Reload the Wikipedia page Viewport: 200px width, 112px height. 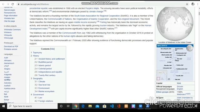coord(12,4)
